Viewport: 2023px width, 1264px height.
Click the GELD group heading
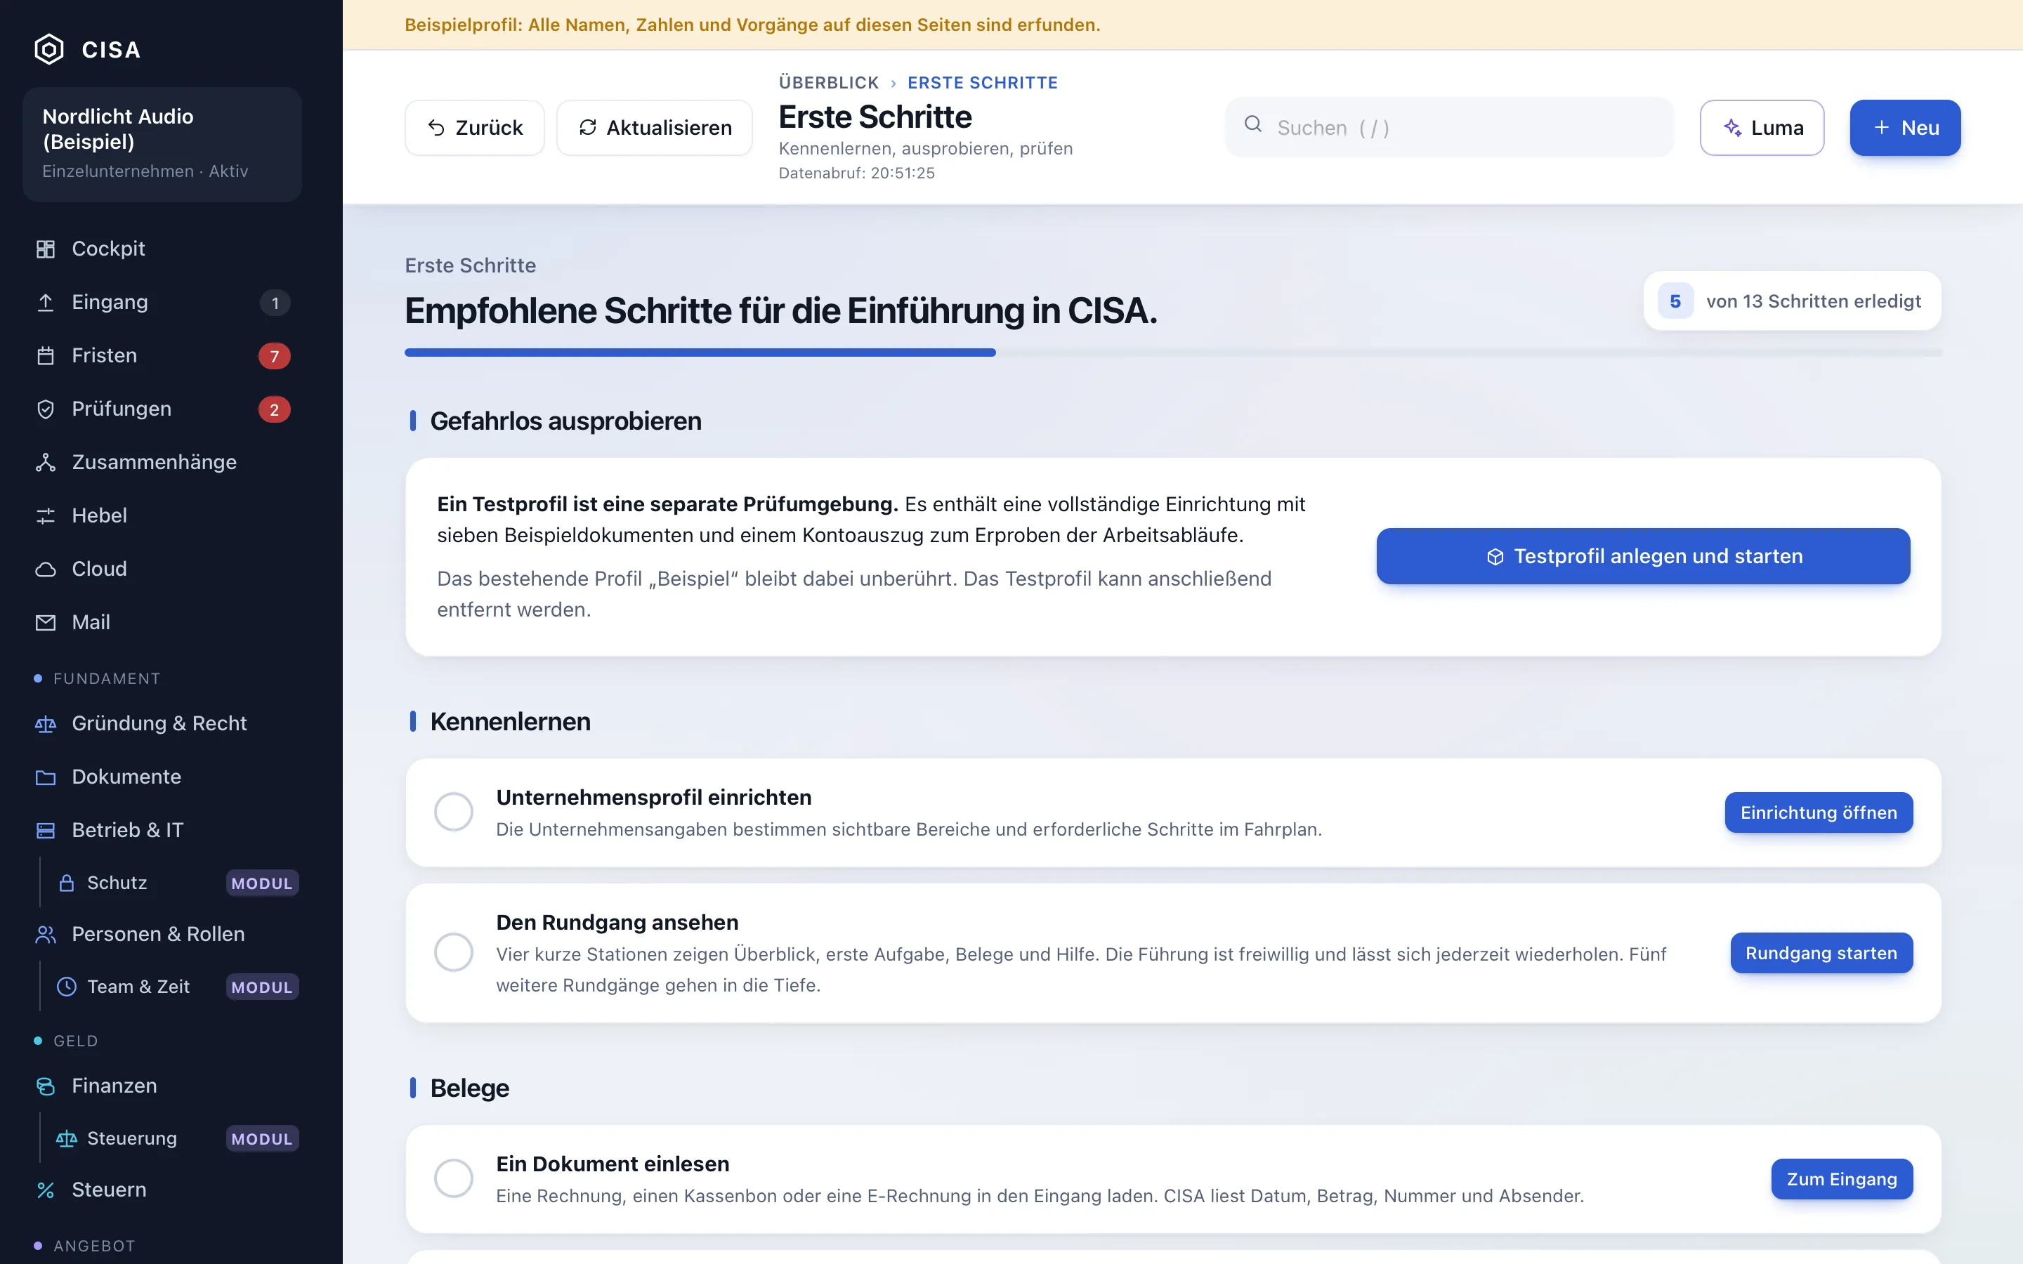click(76, 1041)
